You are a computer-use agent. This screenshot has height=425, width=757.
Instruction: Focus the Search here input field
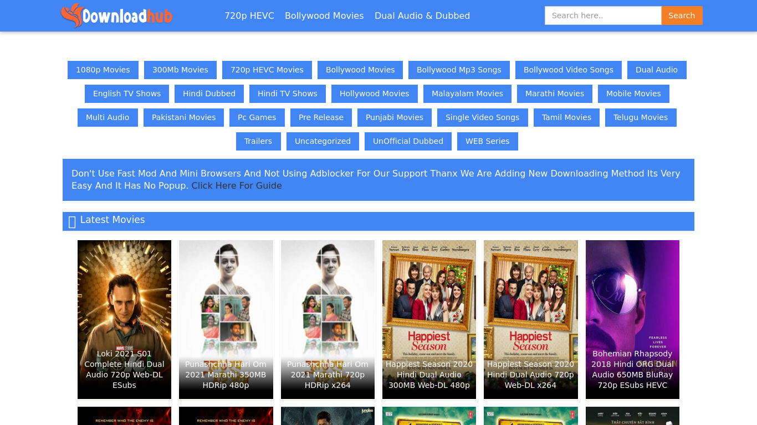[603, 15]
